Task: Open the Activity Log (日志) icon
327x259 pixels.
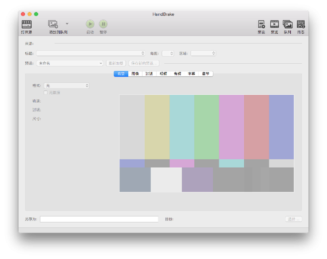Action: [x=301, y=24]
